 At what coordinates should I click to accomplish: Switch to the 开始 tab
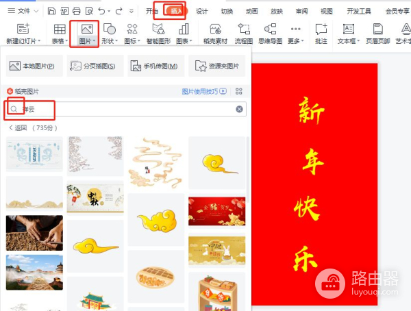[x=152, y=11]
